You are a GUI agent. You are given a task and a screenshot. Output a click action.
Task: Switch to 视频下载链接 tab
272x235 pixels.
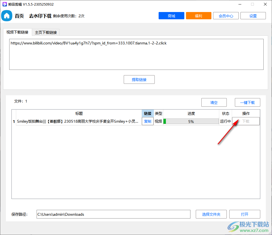17,32
